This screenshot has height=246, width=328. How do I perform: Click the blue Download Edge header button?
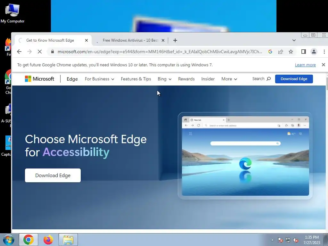pyautogui.click(x=294, y=79)
